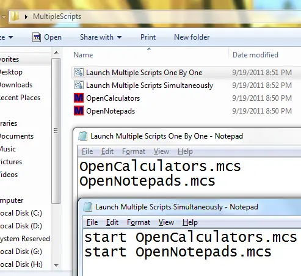Open Local Disk (D:) in the navigation pane
Viewport: 301px width, 276px height.
(21, 226)
